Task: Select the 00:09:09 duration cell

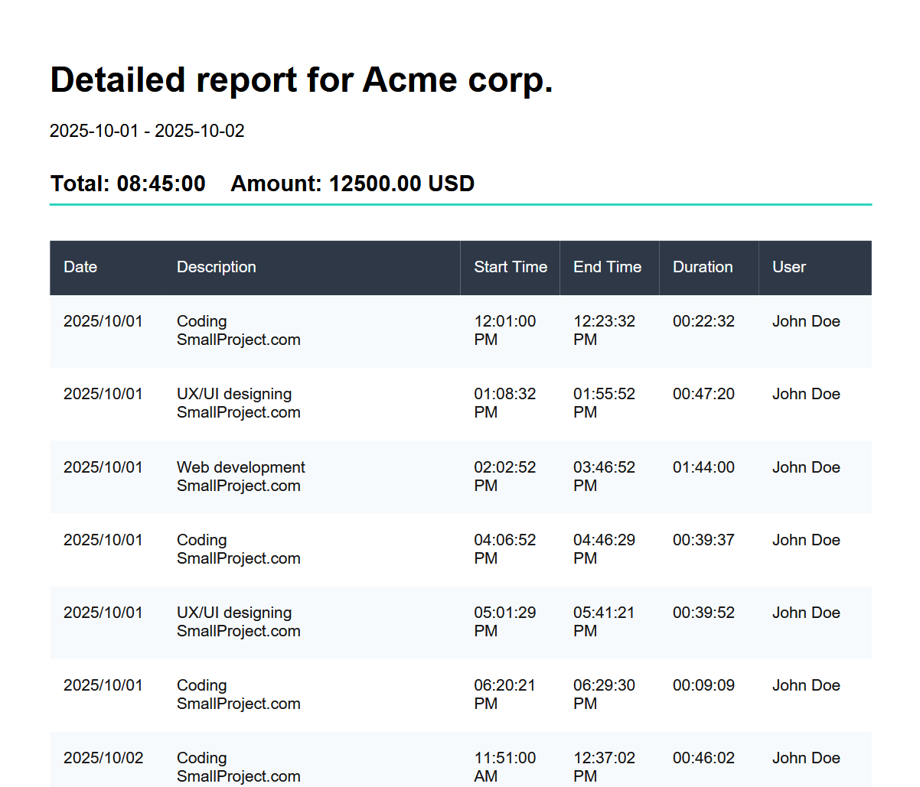Action: pyautogui.click(x=703, y=685)
